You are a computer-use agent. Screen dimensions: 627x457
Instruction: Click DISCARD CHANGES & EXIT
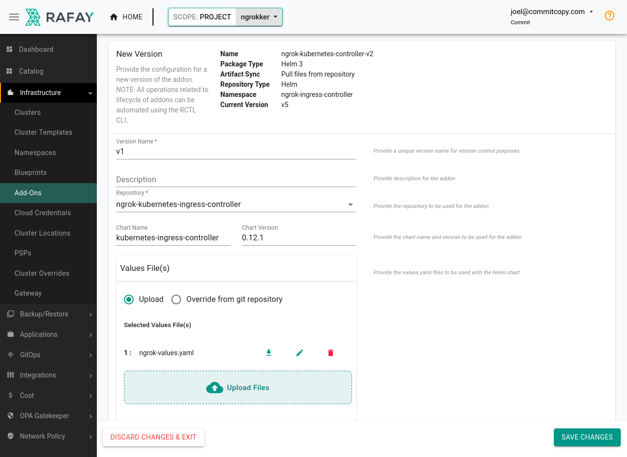[x=153, y=437]
